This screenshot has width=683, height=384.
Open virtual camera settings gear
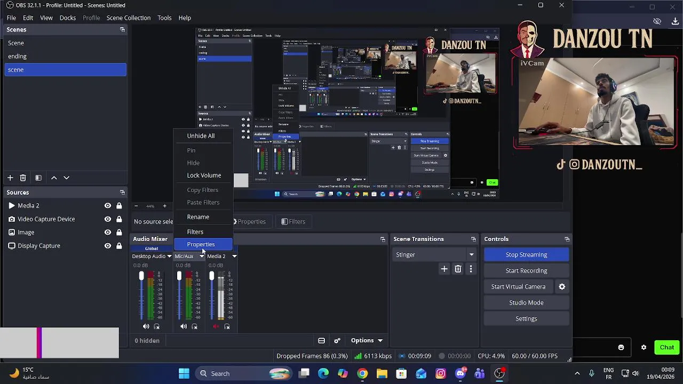(x=562, y=286)
